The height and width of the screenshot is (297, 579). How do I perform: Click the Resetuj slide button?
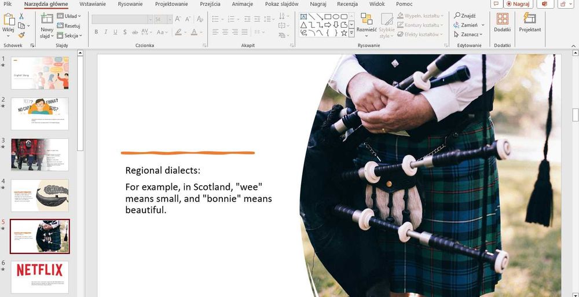[x=68, y=26]
